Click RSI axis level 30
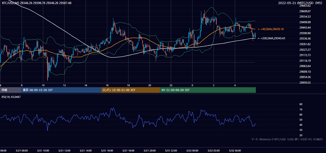 tap(301, 130)
